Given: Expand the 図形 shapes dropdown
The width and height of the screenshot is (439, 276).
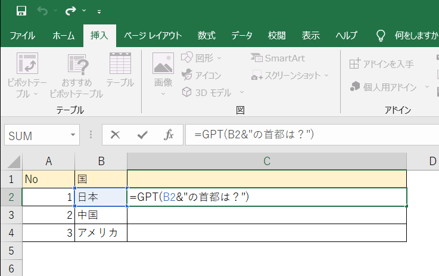Looking at the screenshot, I should click(219, 58).
